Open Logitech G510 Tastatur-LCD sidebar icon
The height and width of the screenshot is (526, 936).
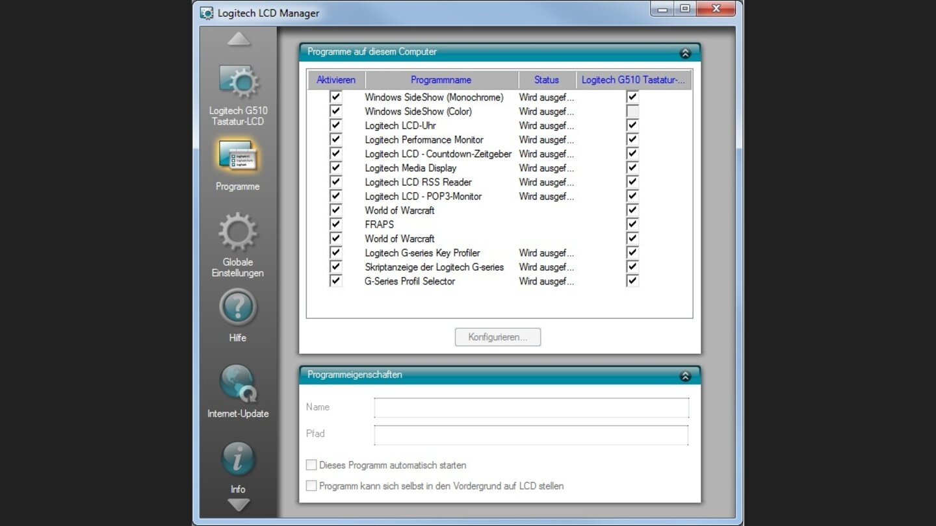pos(239,82)
